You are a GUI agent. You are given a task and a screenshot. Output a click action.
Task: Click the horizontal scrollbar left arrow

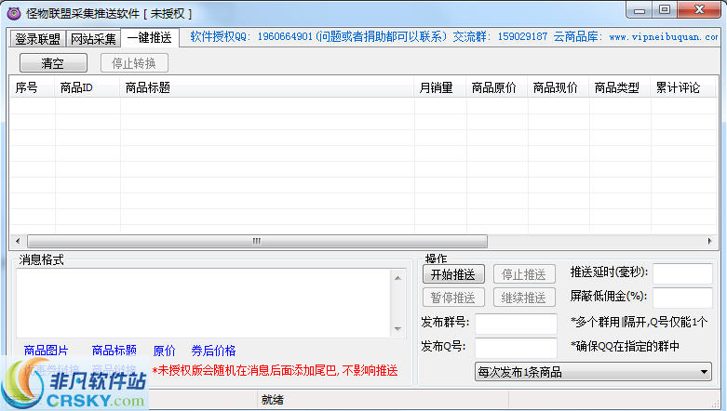pyautogui.click(x=18, y=241)
